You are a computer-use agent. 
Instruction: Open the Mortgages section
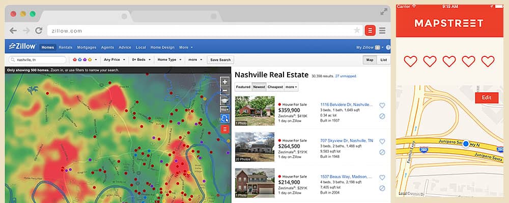click(x=87, y=47)
